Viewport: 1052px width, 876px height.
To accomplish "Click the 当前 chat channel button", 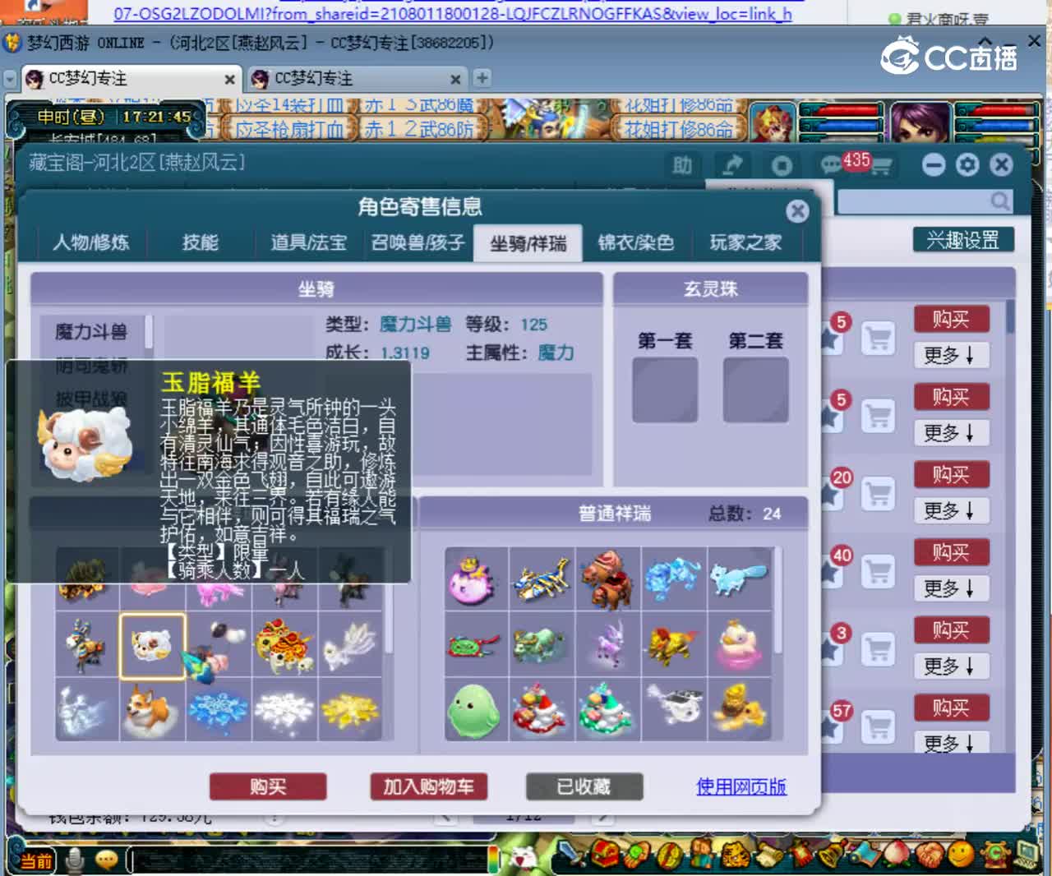I will pyautogui.click(x=36, y=860).
